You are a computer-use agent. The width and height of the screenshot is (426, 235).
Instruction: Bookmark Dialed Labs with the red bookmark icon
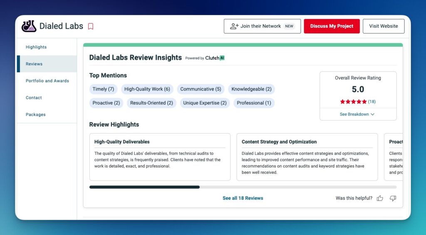click(x=91, y=26)
